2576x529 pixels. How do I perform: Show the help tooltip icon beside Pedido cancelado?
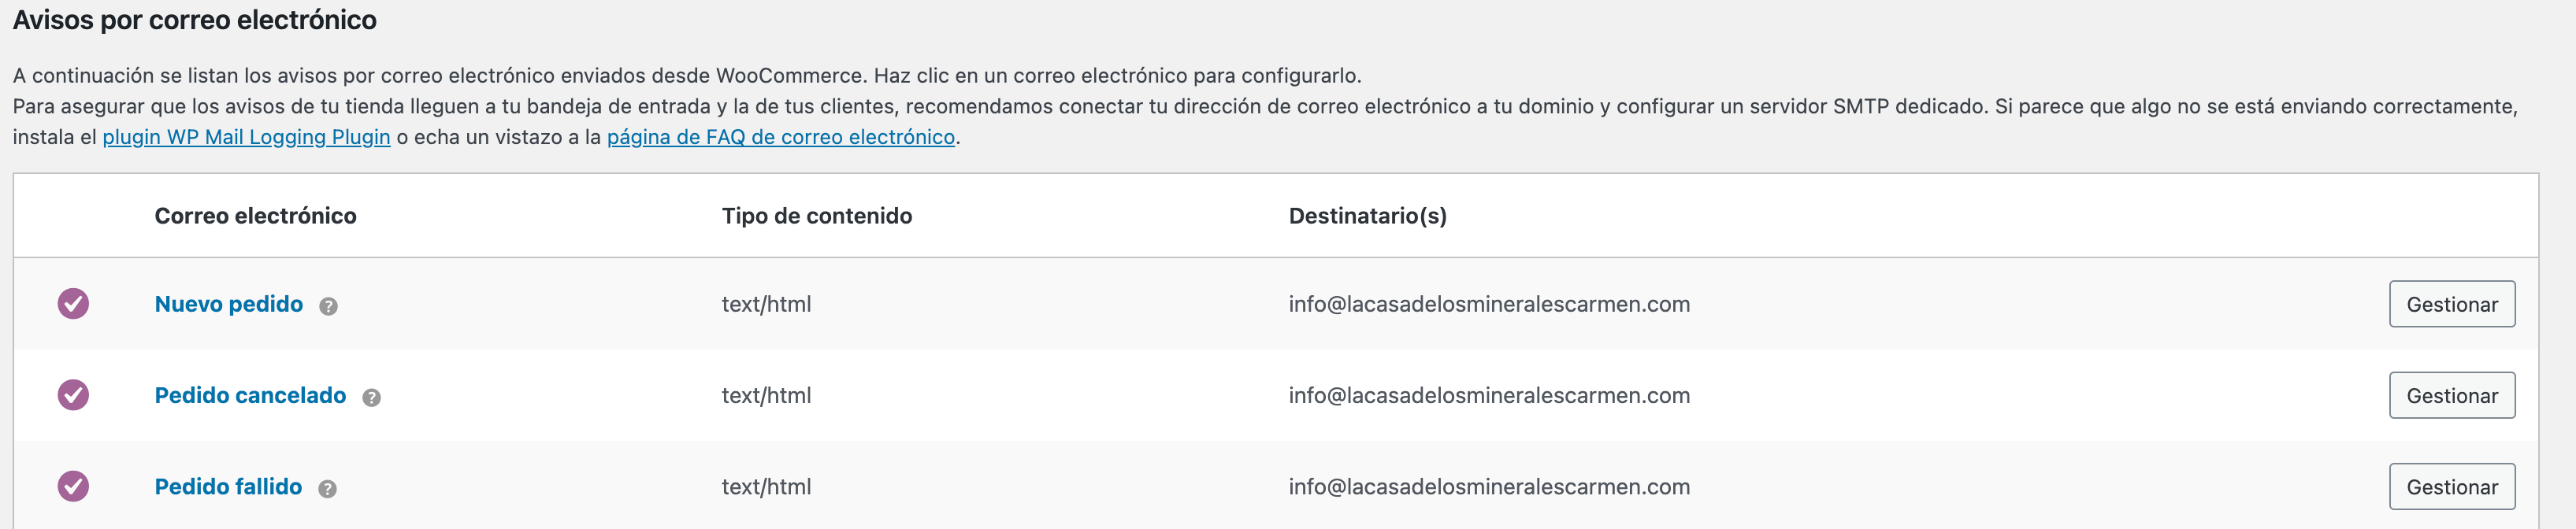371,397
